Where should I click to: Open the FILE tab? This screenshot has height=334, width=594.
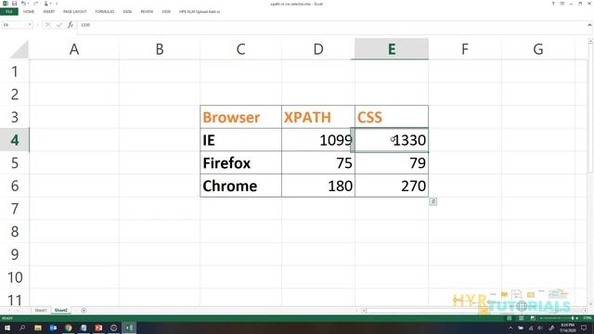(x=9, y=12)
